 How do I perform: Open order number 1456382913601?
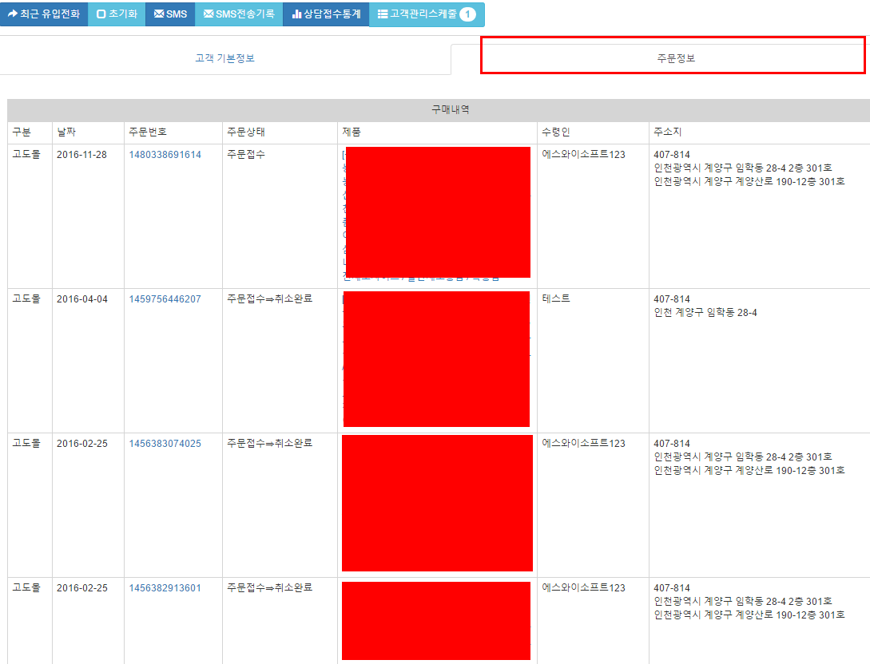pos(165,588)
